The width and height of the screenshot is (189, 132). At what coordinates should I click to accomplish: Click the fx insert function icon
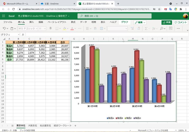pos(23,35)
